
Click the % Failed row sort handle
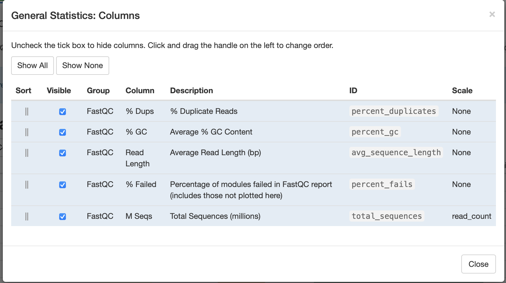pyautogui.click(x=27, y=185)
